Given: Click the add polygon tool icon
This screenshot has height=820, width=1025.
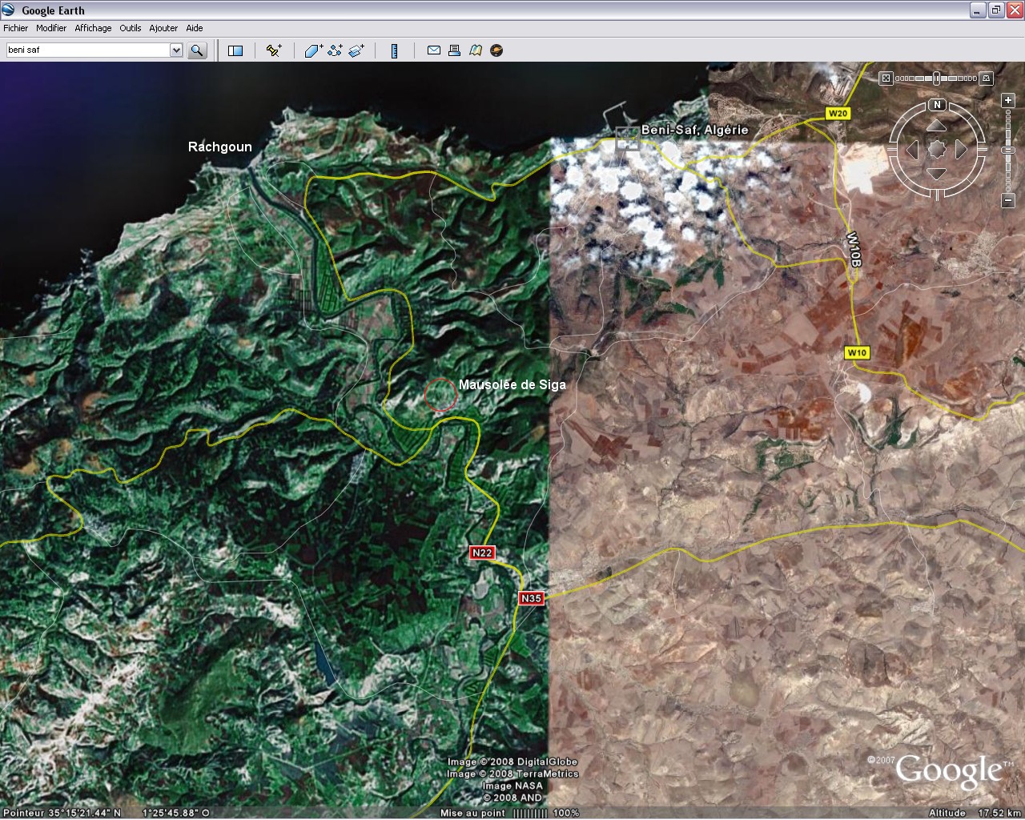Looking at the screenshot, I should pos(313,50).
